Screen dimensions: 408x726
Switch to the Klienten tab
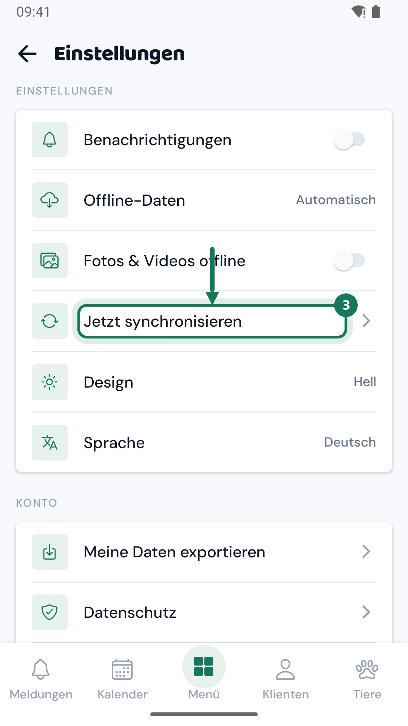[286, 679]
